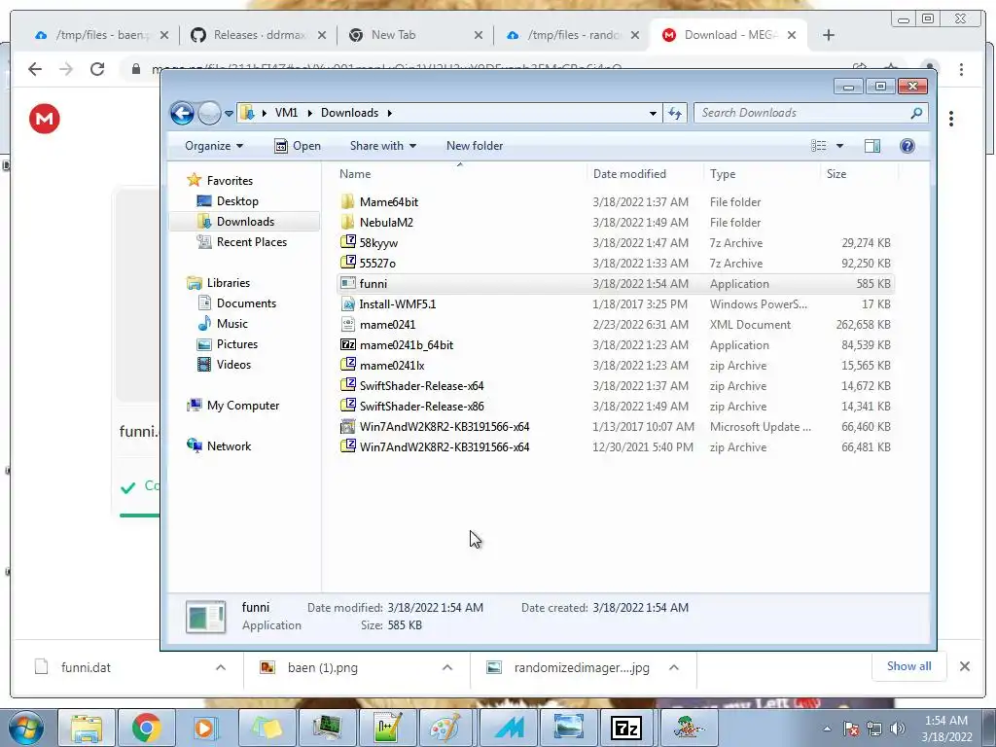Select Network in navigation pane
The height and width of the screenshot is (747, 996).
[x=219, y=445]
